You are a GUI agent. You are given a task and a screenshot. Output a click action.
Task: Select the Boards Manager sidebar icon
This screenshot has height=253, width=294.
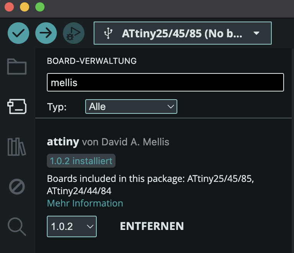[17, 107]
